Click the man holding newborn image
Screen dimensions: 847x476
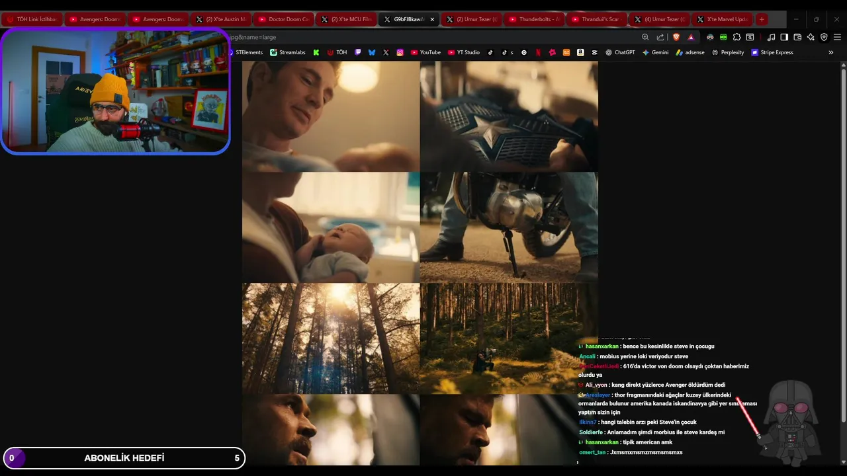click(x=331, y=227)
